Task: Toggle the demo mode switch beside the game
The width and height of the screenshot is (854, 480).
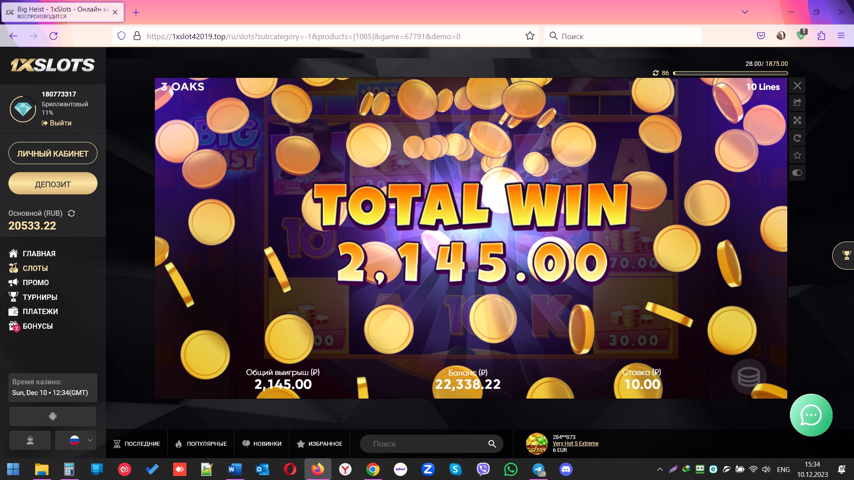Action: [797, 173]
